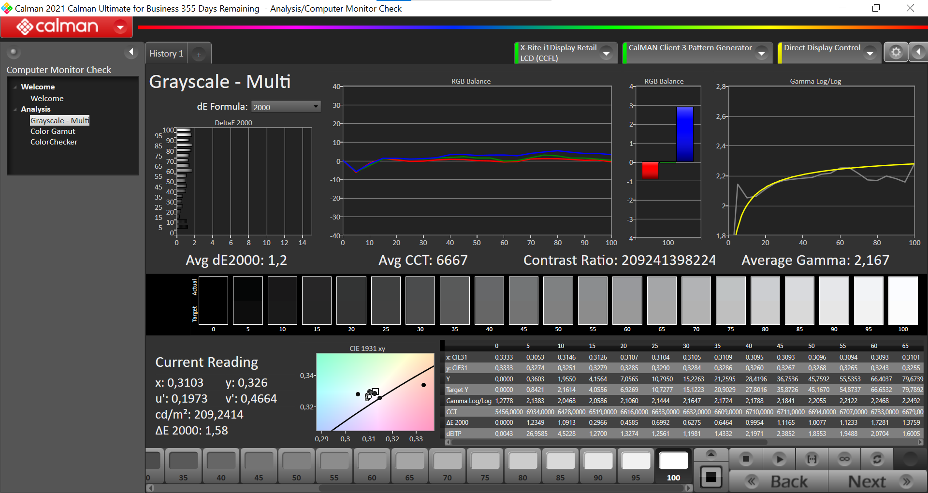Screen dimensions: 928x493
Task: Select the 75 percent gray pattern button
Action: 485,466
